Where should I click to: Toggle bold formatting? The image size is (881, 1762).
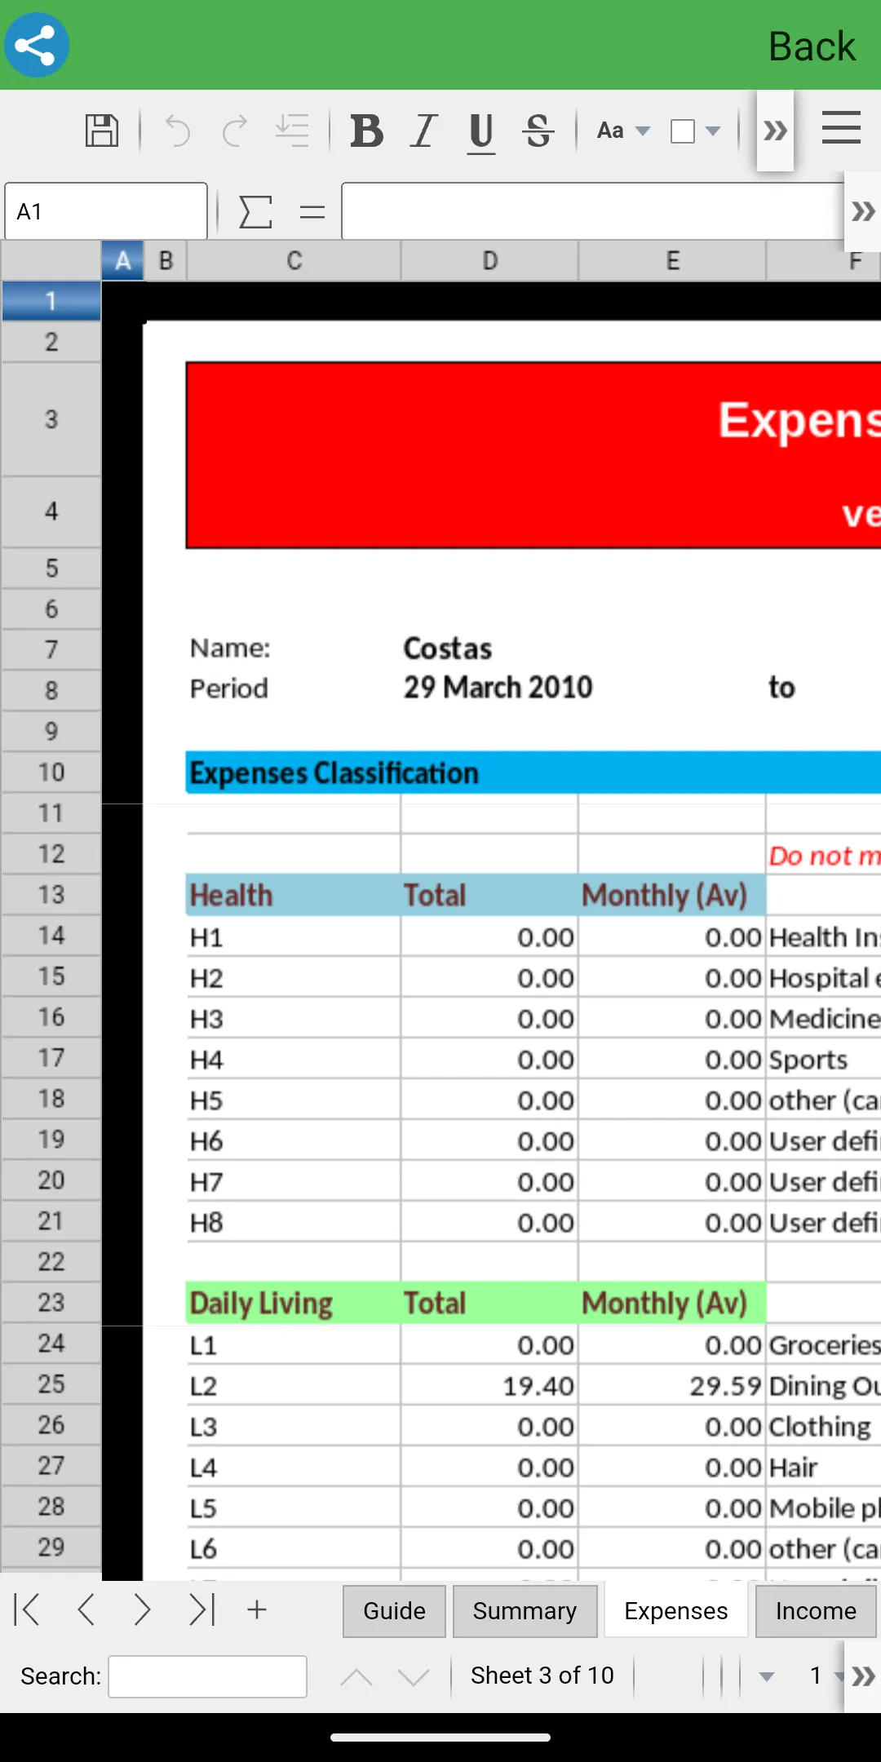point(367,131)
